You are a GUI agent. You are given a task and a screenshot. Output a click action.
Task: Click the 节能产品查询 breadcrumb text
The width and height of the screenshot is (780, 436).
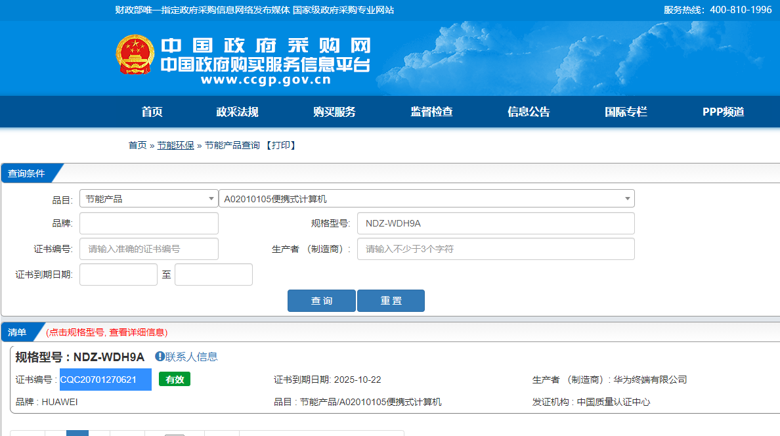pos(232,145)
